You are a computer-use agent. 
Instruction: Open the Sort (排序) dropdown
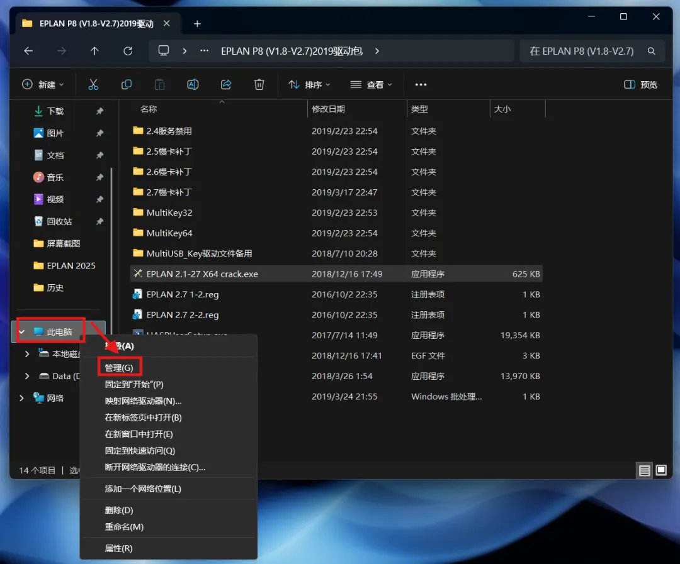(x=310, y=84)
